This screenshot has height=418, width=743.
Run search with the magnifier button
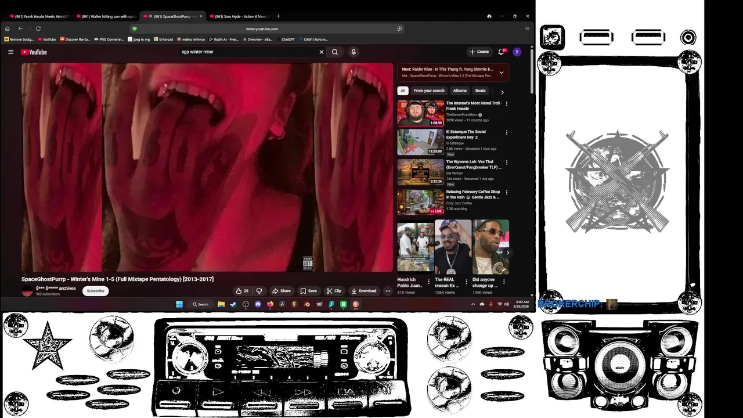[x=335, y=52]
